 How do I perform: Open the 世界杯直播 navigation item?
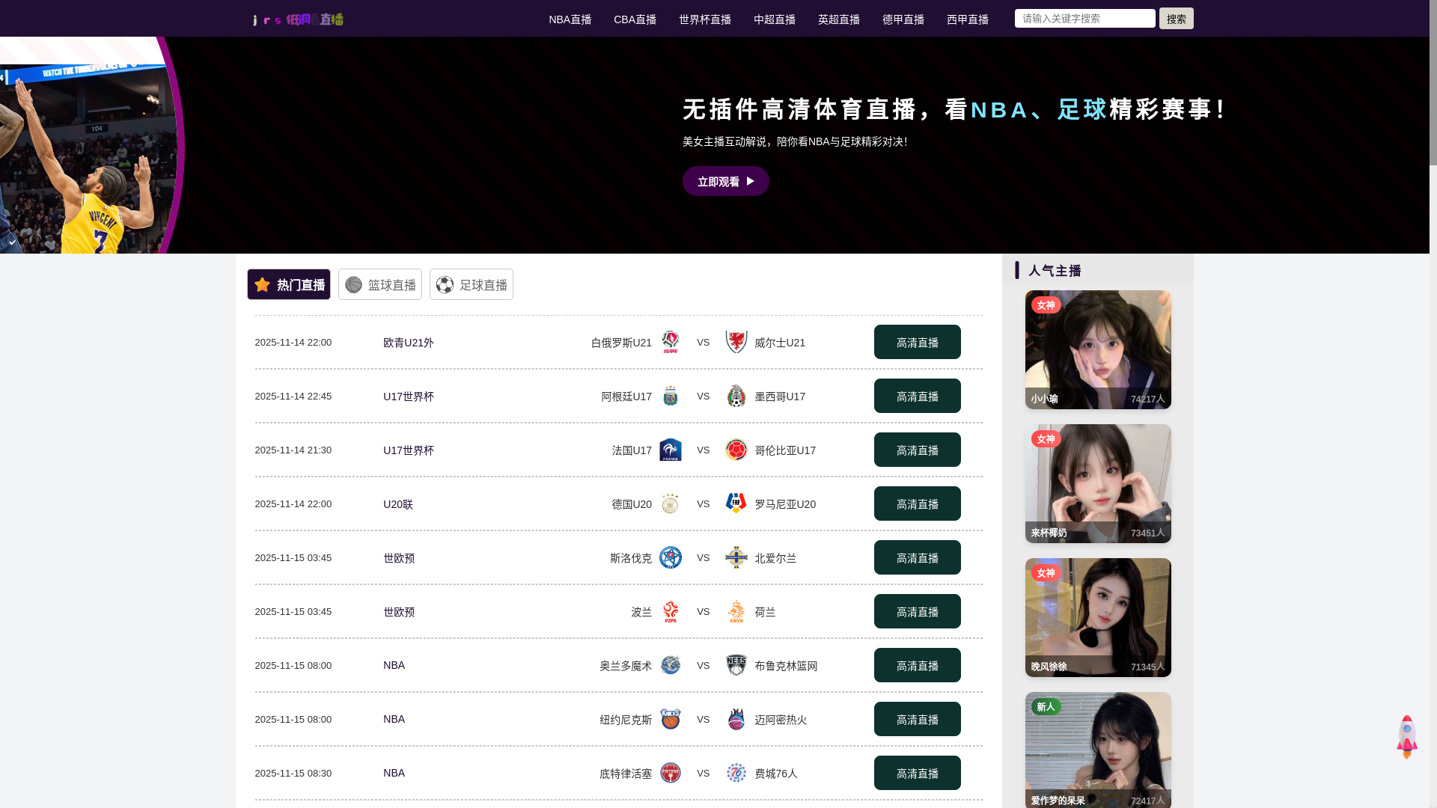pyautogui.click(x=705, y=19)
